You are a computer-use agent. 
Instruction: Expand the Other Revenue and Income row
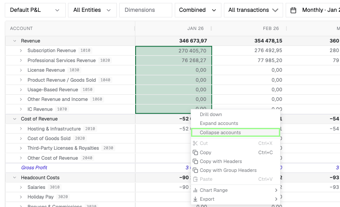(21, 99)
